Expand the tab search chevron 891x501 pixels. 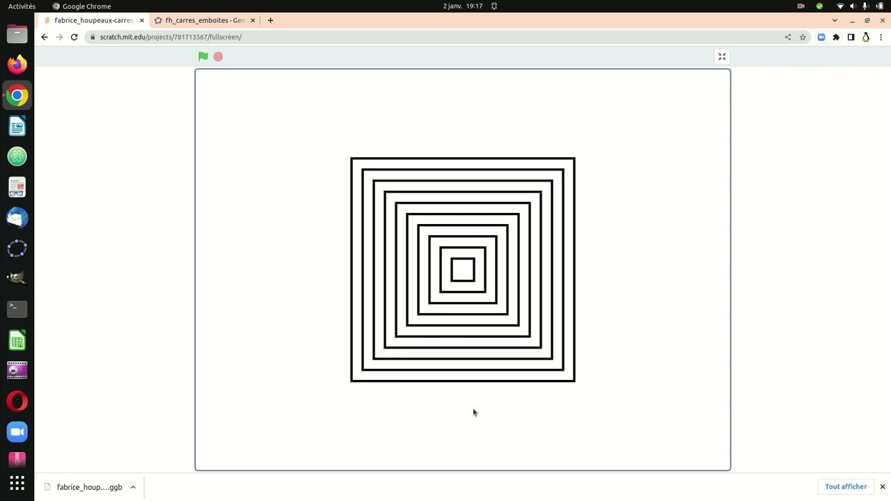pos(835,20)
